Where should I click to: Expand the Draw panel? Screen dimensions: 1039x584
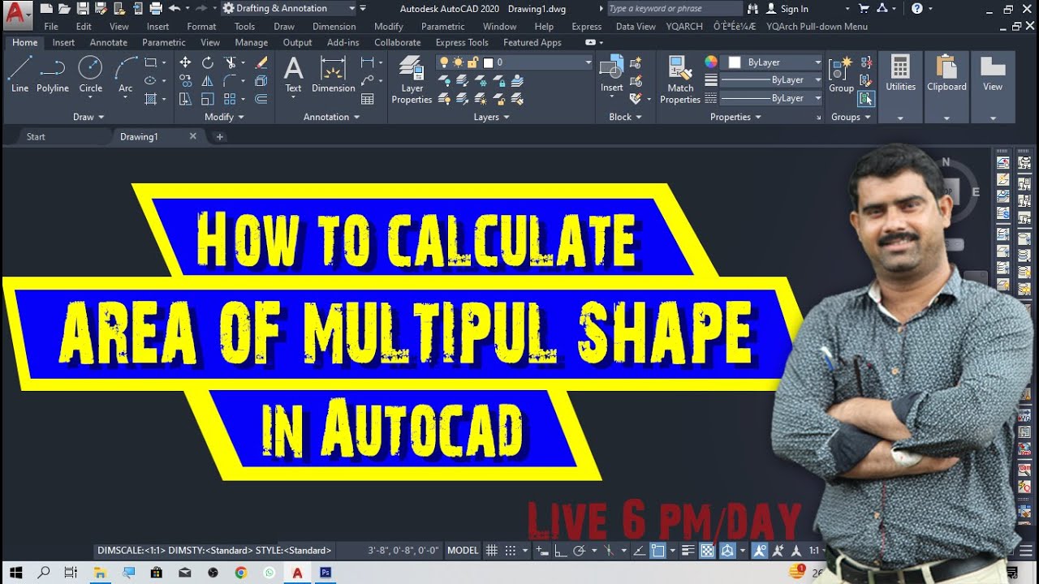click(x=88, y=117)
